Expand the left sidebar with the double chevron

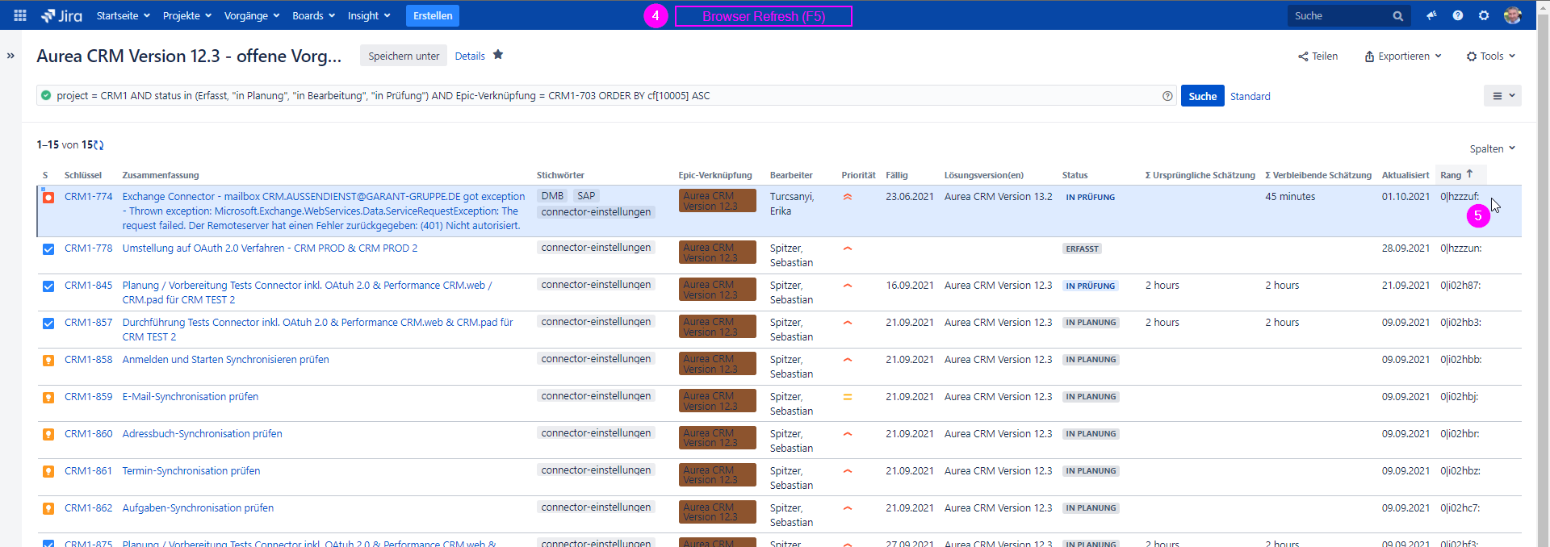[x=10, y=56]
